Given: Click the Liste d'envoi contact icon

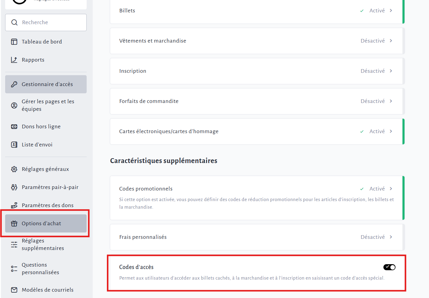Looking at the screenshot, I should tap(14, 145).
